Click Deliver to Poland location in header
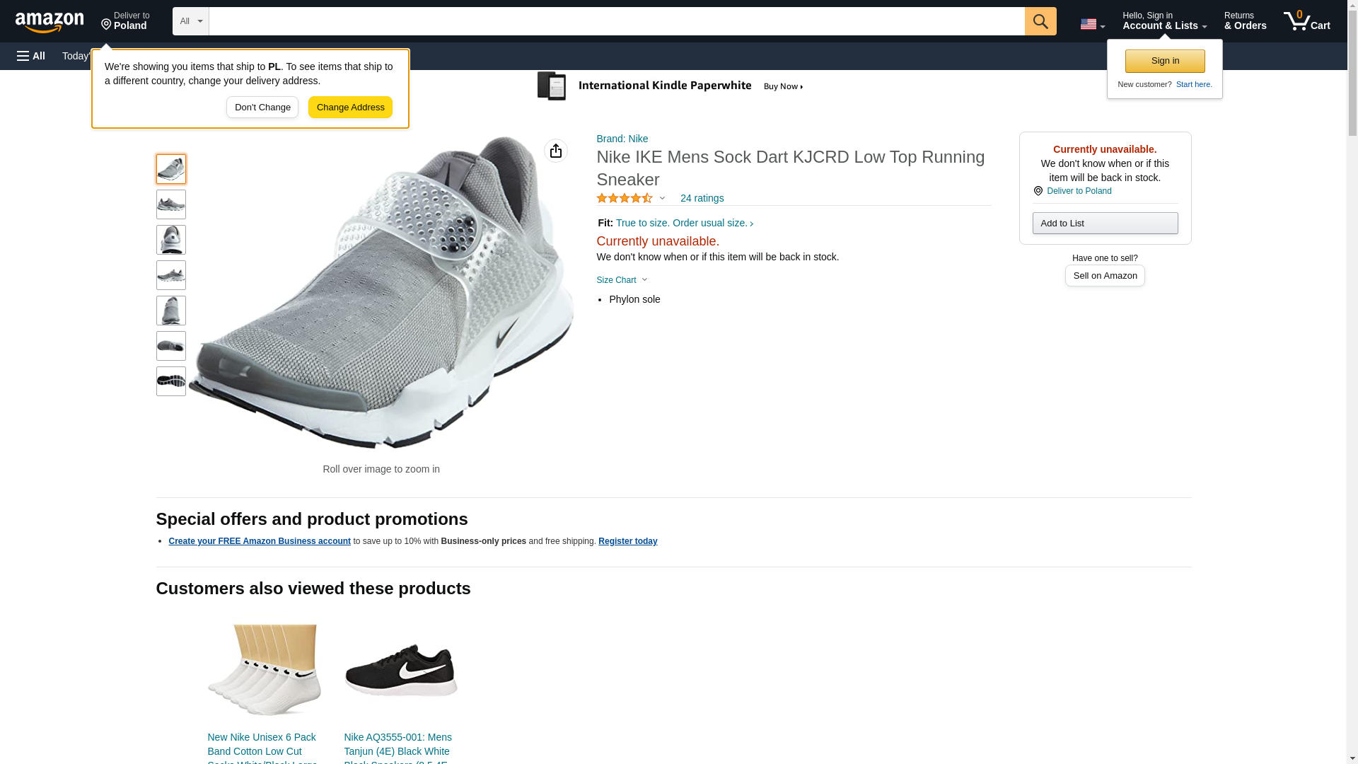Image resolution: width=1358 pixels, height=764 pixels. point(125,21)
